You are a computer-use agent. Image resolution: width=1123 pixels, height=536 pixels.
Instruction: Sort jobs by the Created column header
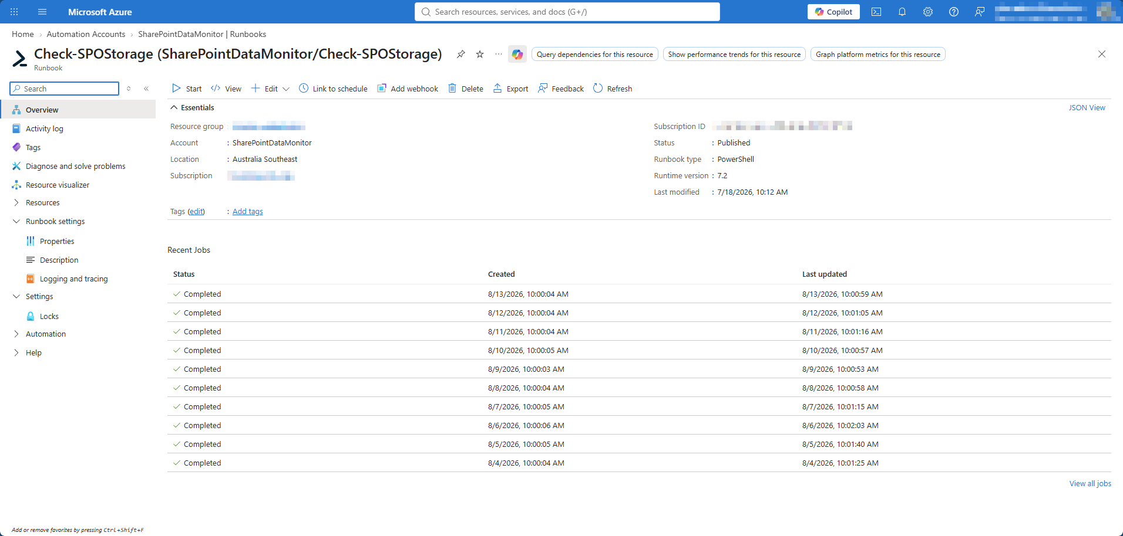[x=501, y=274]
